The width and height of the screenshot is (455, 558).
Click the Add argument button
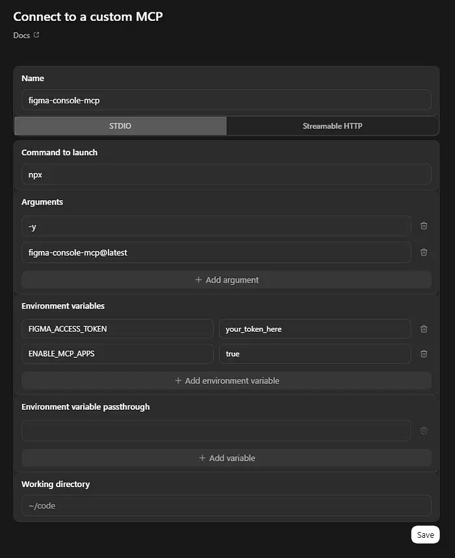pos(226,280)
